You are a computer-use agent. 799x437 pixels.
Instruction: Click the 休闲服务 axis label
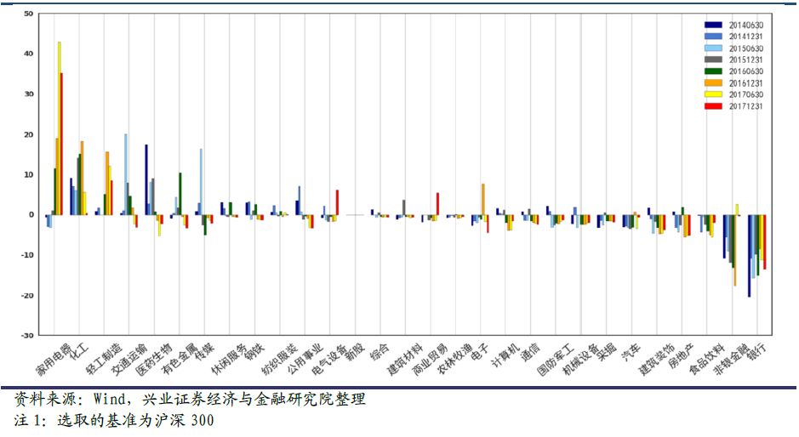230,359
